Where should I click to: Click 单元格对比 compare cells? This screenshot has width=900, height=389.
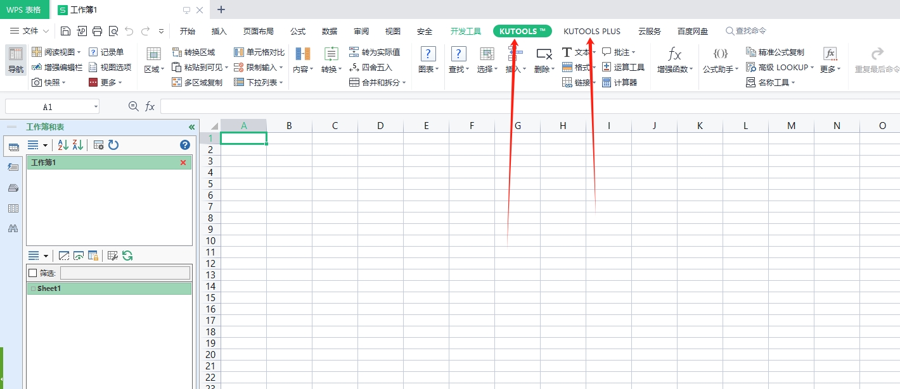[x=259, y=52]
